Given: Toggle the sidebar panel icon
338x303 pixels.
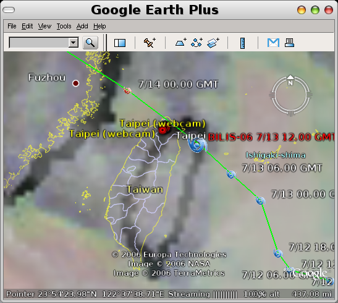Looking at the screenshot, I should (120, 43).
